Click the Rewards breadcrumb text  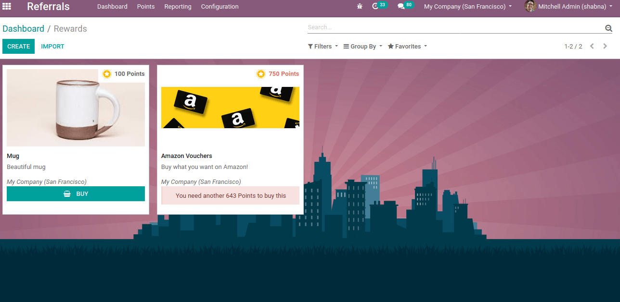point(70,28)
